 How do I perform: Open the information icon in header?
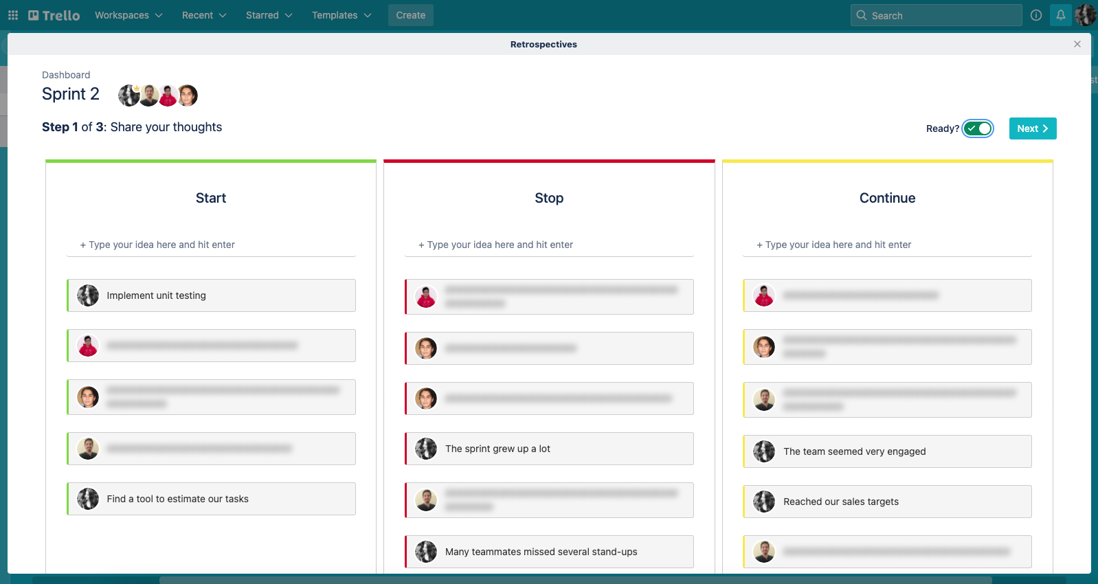pos(1036,15)
